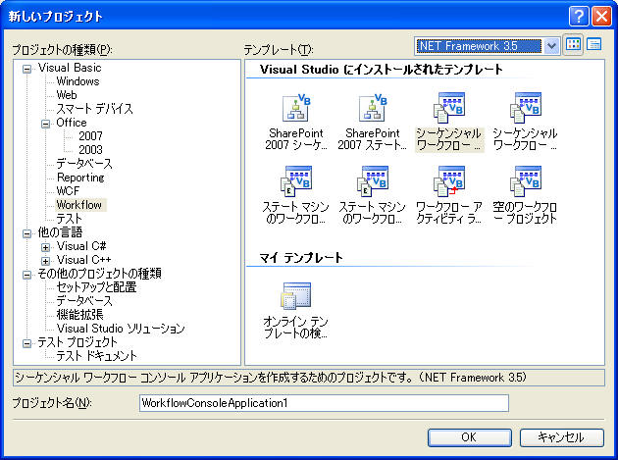Select the Reporting project type

[x=80, y=178]
